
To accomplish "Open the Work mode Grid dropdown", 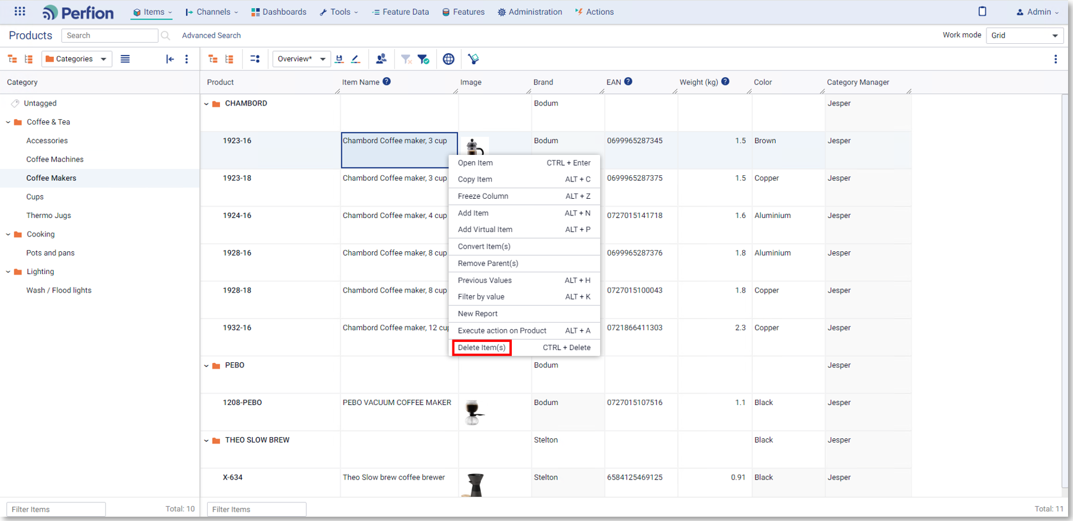I will [1024, 36].
